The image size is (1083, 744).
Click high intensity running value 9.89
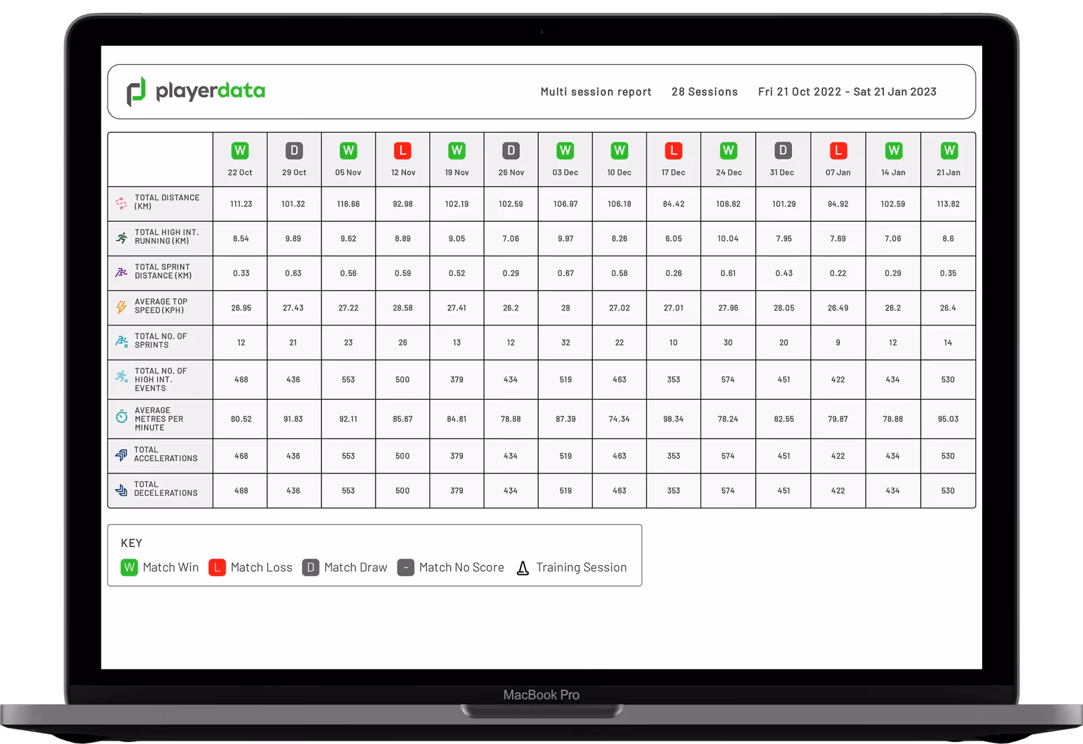pyautogui.click(x=293, y=239)
